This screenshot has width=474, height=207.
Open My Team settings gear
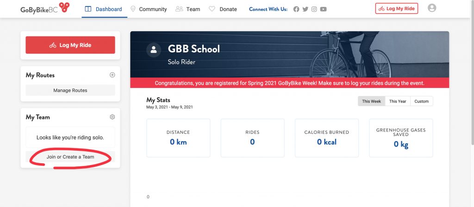pyautogui.click(x=112, y=117)
